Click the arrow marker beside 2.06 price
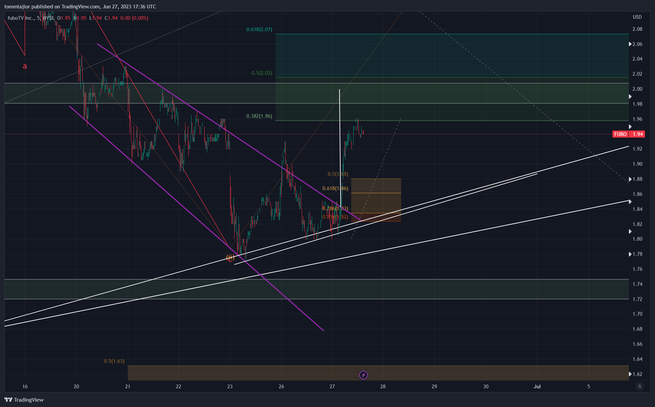The height and width of the screenshot is (407, 655). (x=630, y=44)
